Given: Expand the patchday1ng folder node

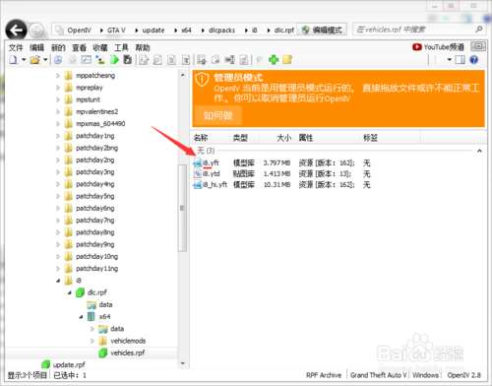Looking at the screenshot, I should pos(58,136).
